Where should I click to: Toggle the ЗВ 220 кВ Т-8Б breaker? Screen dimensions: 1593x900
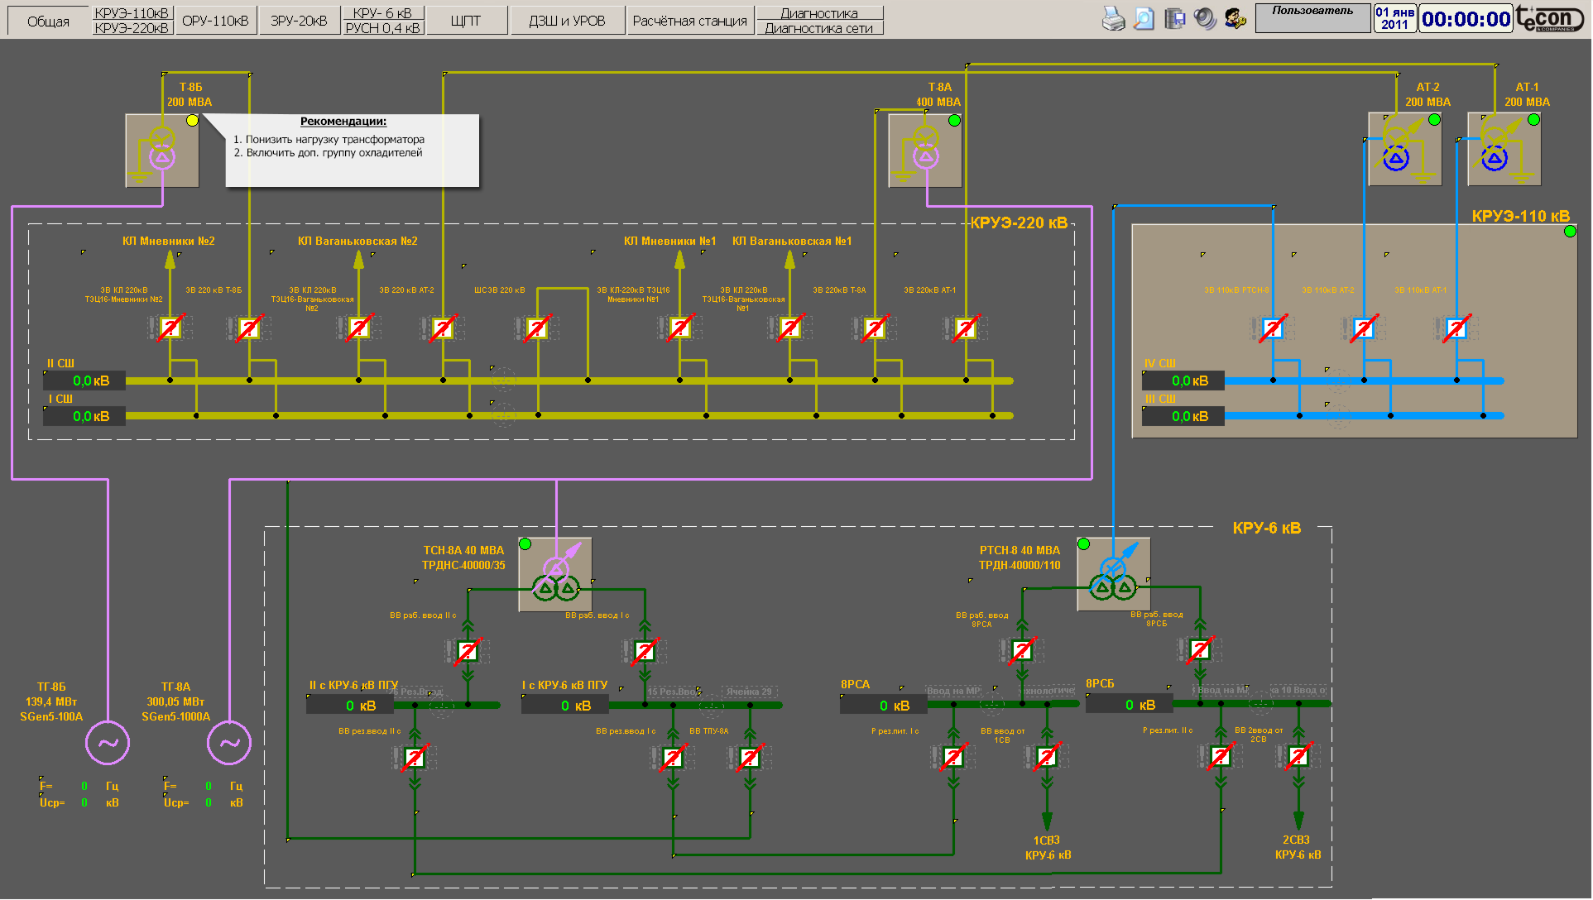tap(249, 328)
